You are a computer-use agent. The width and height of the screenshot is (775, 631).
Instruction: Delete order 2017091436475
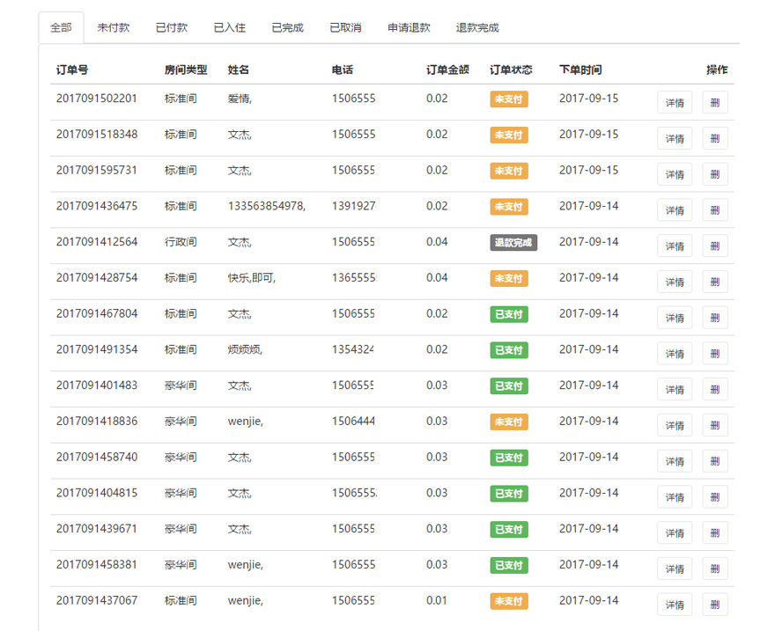(x=715, y=210)
